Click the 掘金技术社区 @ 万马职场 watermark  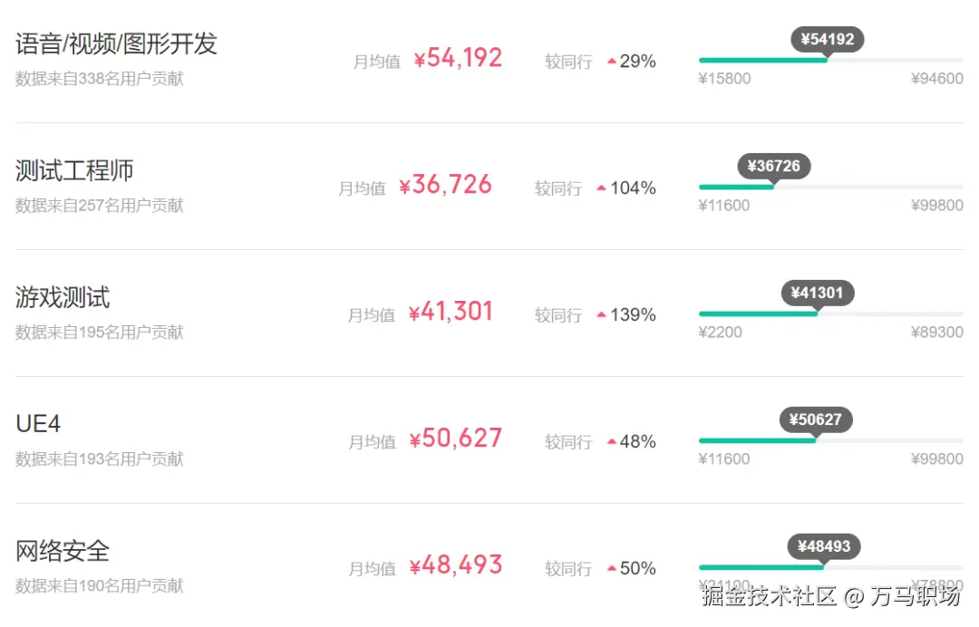pos(831,596)
